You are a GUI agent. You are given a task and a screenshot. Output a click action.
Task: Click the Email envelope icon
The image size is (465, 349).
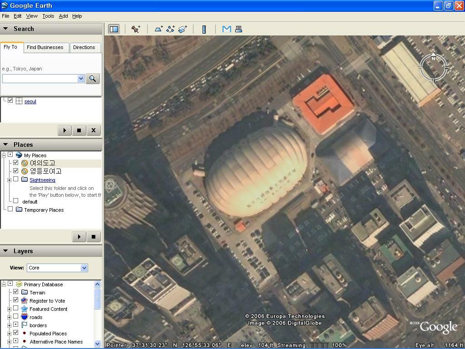coord(227,29)
